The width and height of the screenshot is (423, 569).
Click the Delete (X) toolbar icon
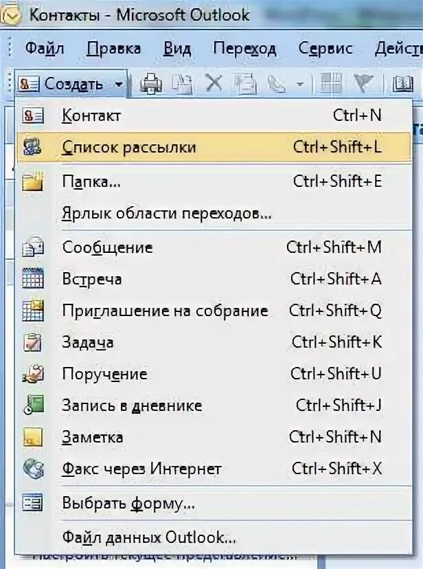click(214, 84)
